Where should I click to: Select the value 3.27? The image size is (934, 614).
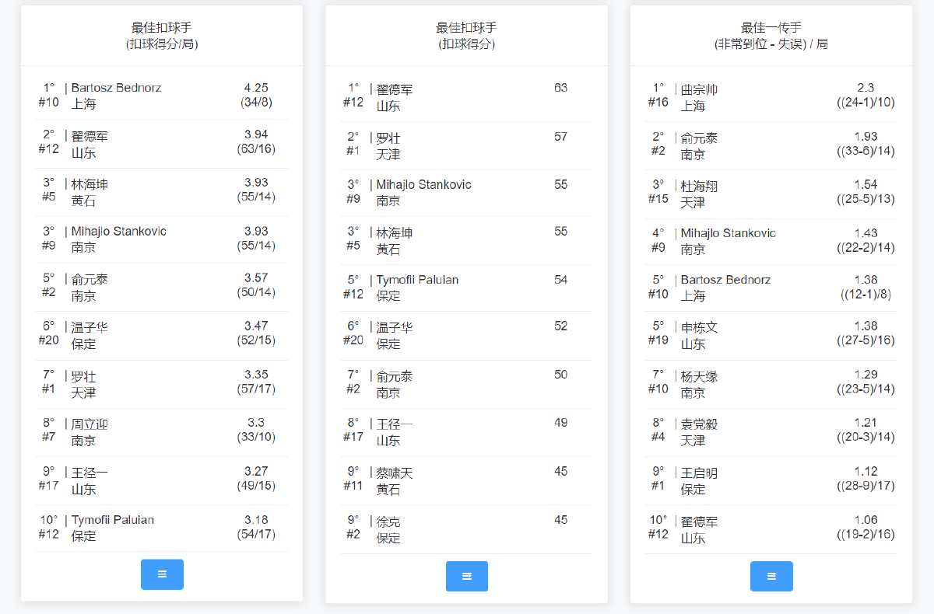(256, 471)
